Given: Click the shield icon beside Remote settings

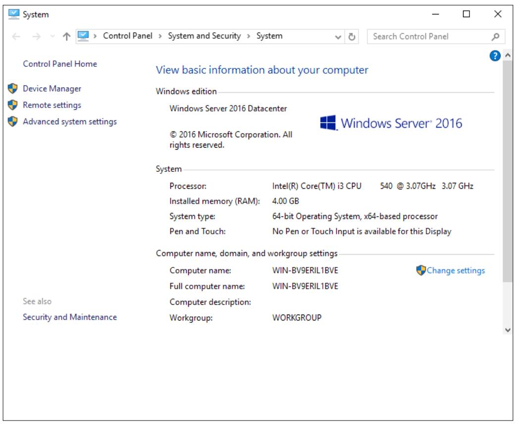Looking at the screenshot, I should (x=12, y=105).
